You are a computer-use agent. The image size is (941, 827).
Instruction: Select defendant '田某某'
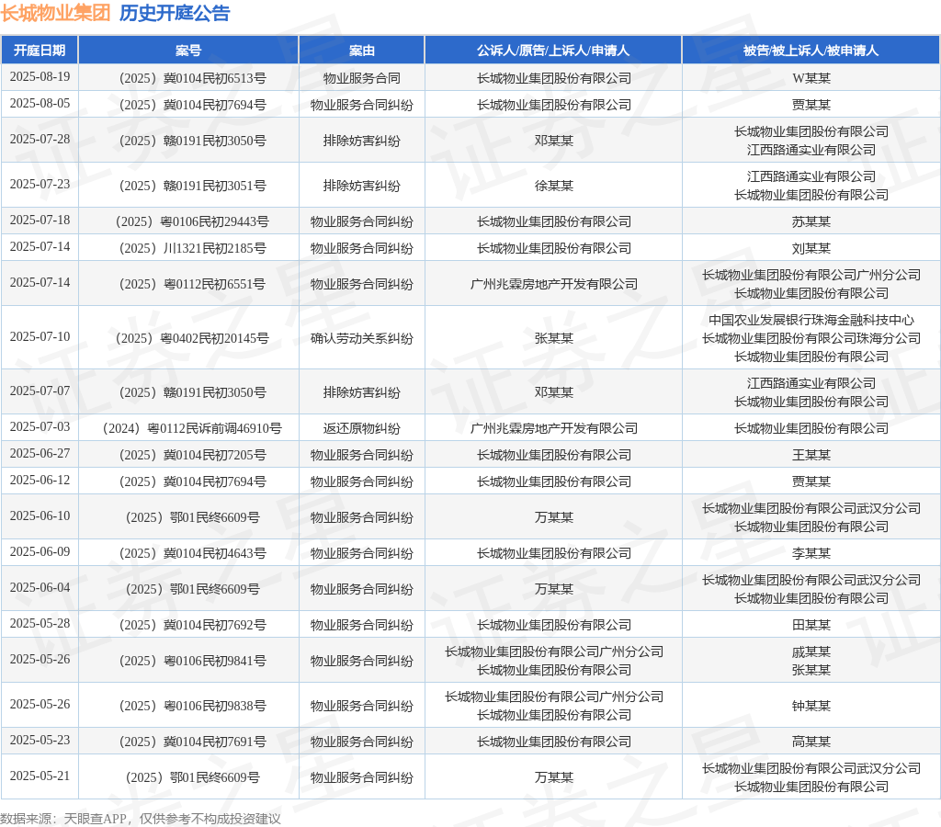(x=811, y=625)
